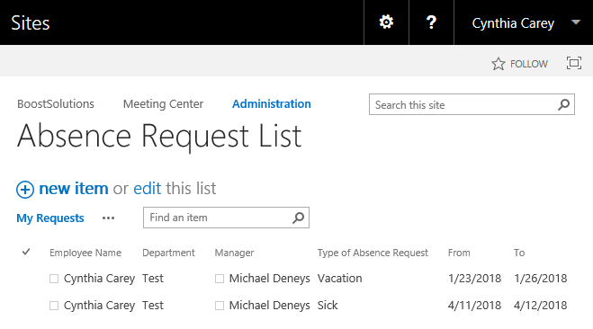Click the plus circle new item icon
Viewport: 593px width, 329px height.
pyautogui.click(x=25, y=190)
